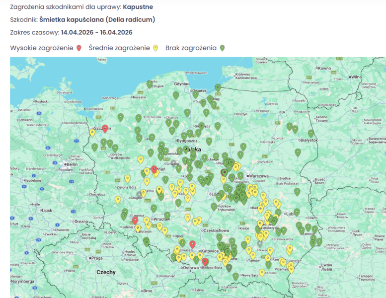Screen dimensions: 386x298
Task: Click the green pin in the Brak zagrożenia legend
Action: [223, 48]
